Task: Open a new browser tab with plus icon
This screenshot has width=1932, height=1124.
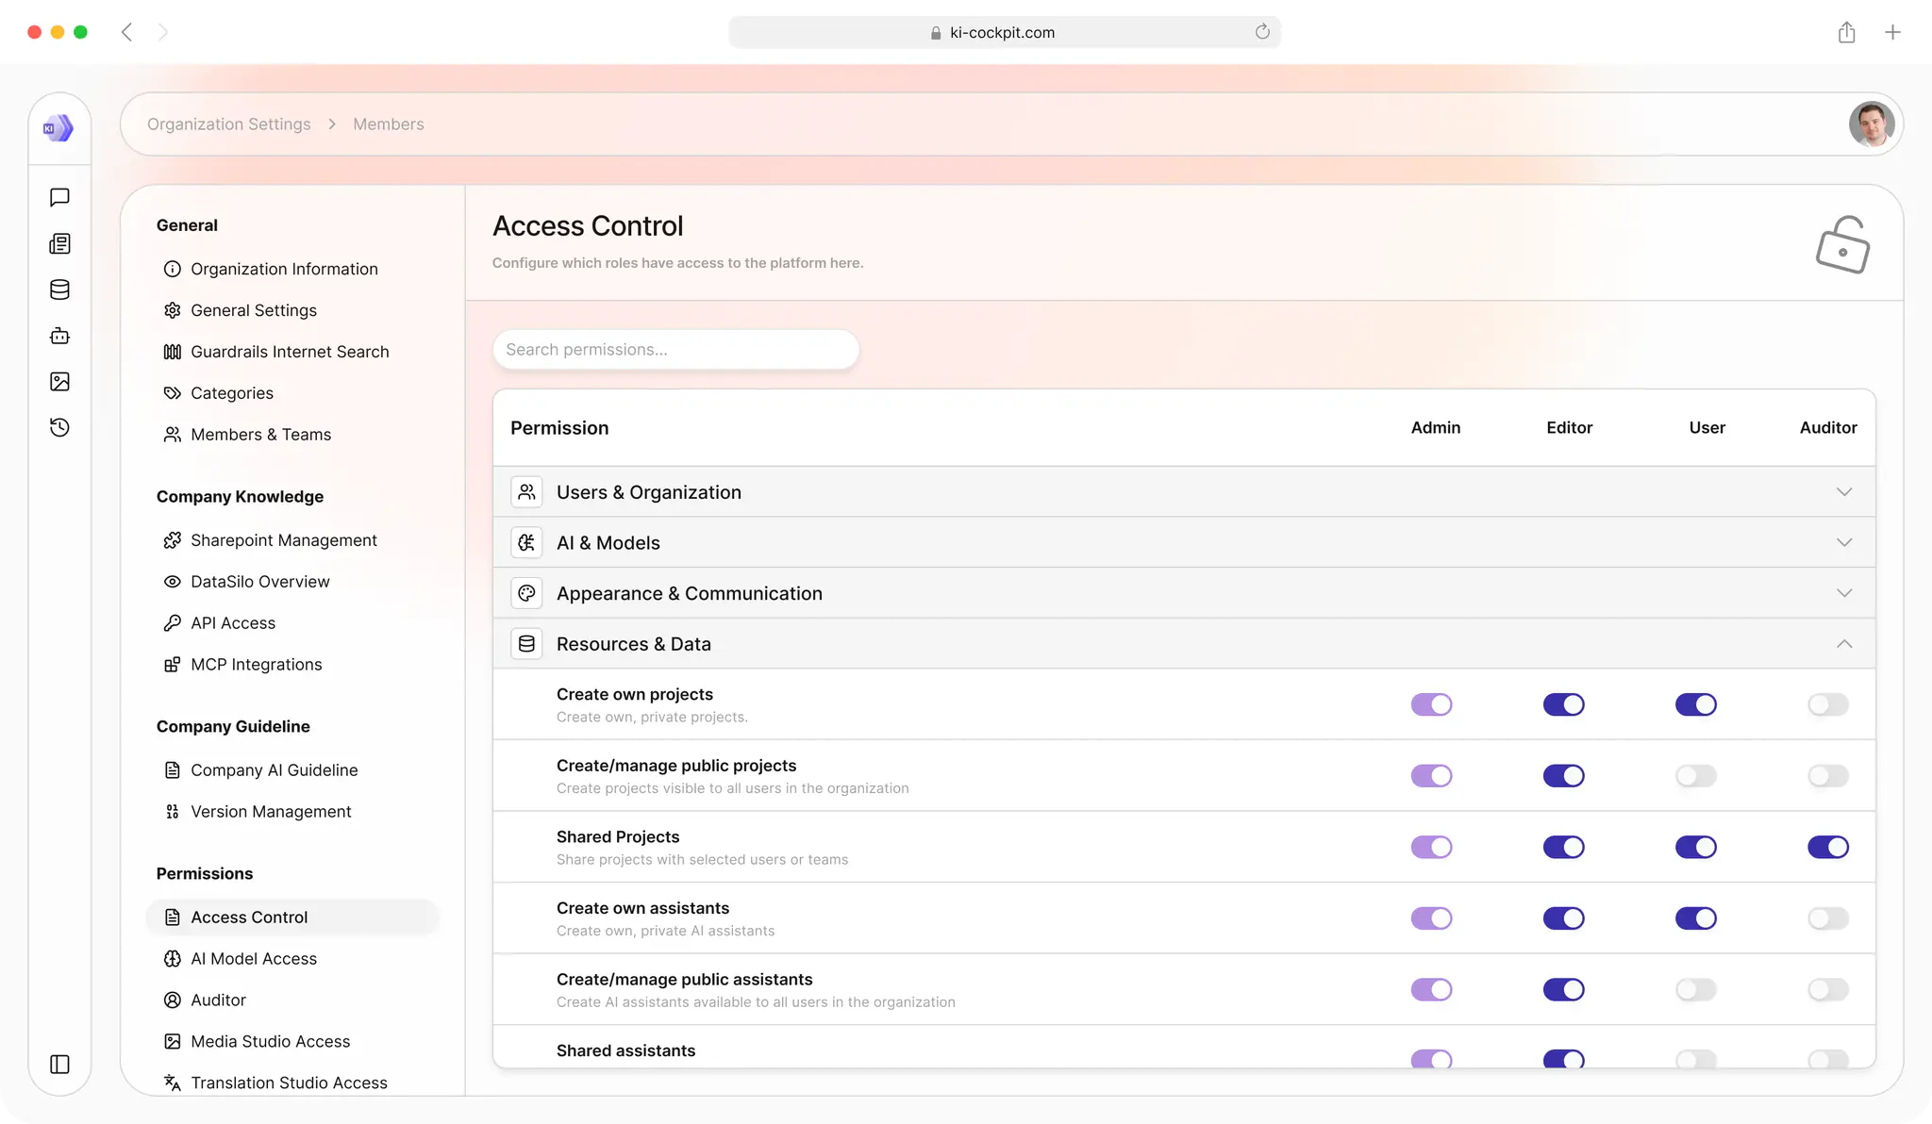Action: click(1892, 32)
